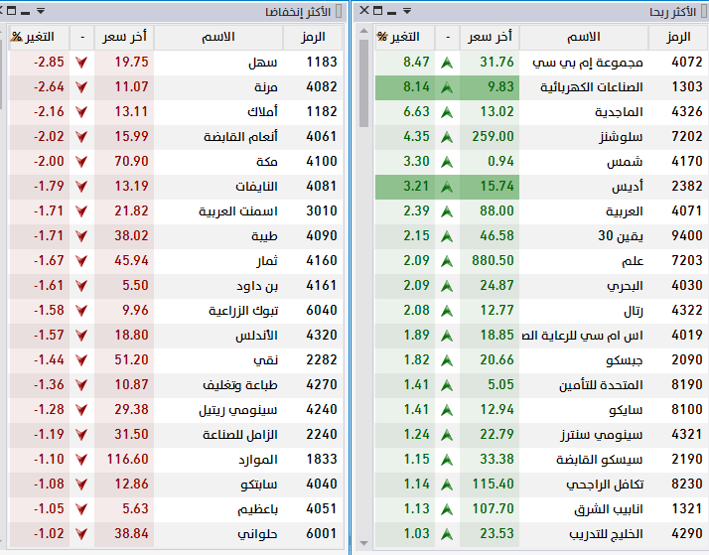Screen dimensions: 709x555
Task: Select the يقين 30 row name
Action: pyautogui.click(x=621, y=236)
